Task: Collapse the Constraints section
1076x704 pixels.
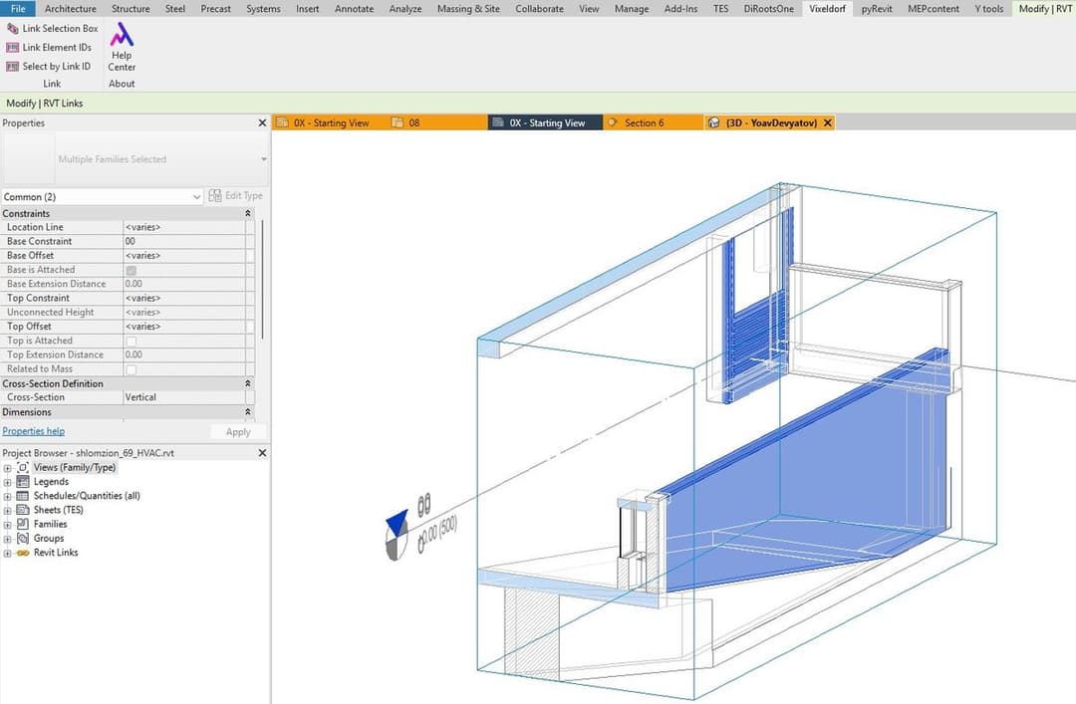Action: tap(248, 213)
